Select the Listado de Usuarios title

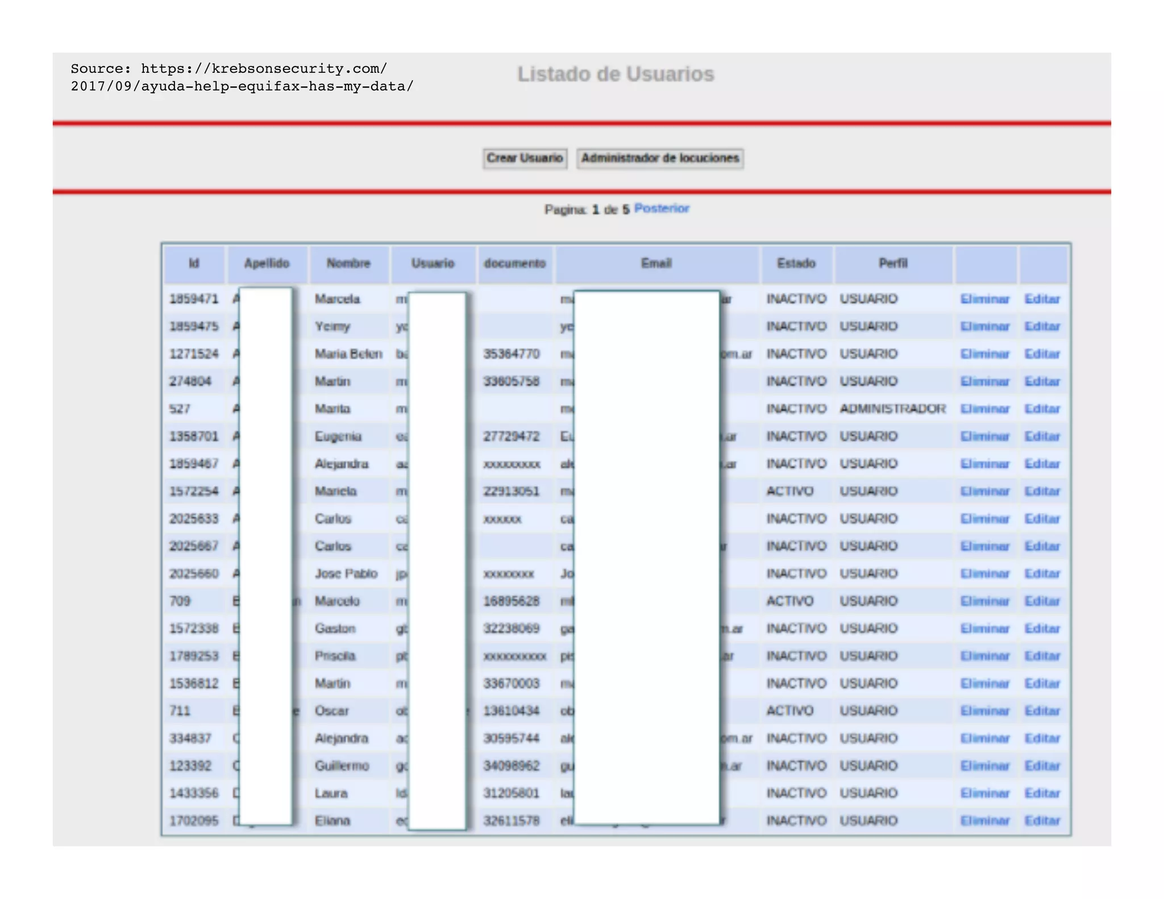[616, 74]
